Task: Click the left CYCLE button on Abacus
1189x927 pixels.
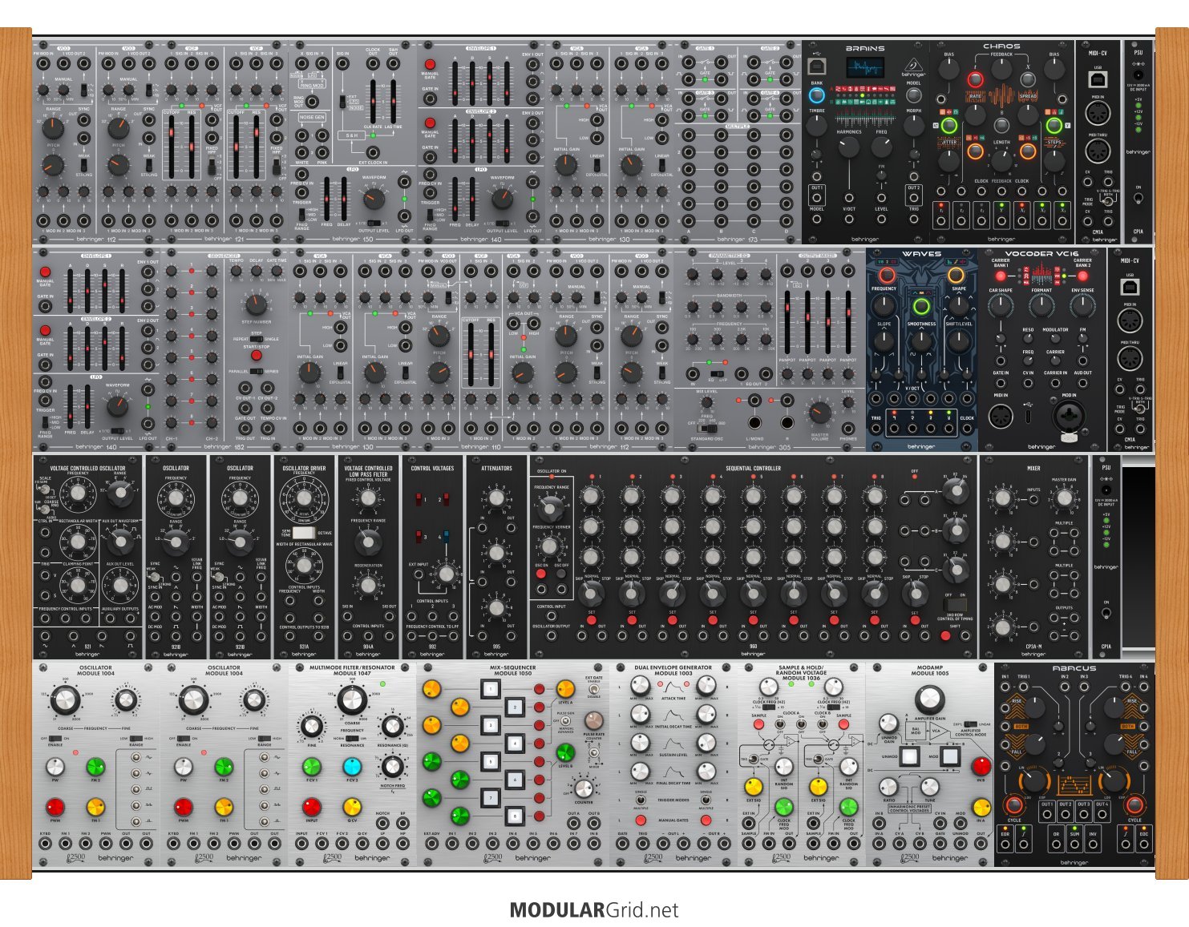Action: click(x=1014, y=804)
